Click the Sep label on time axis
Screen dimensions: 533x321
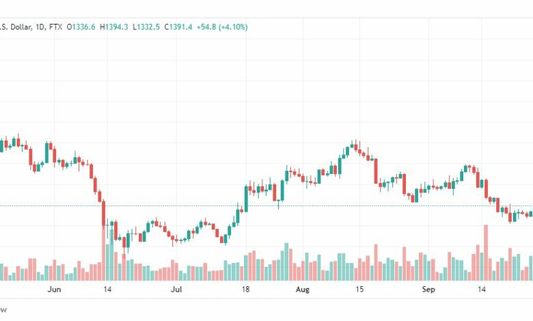(x=428, y=290)
